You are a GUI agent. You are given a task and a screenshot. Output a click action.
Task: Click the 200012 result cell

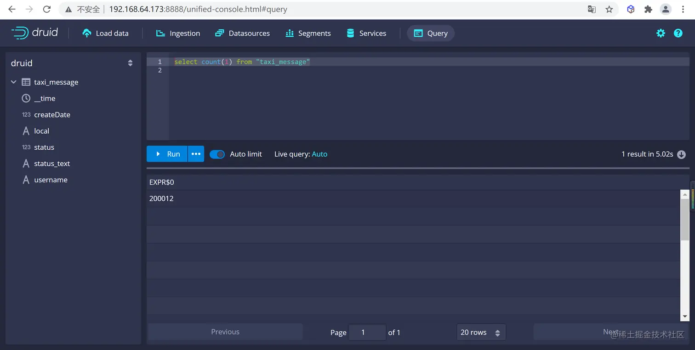click(161, 198)
